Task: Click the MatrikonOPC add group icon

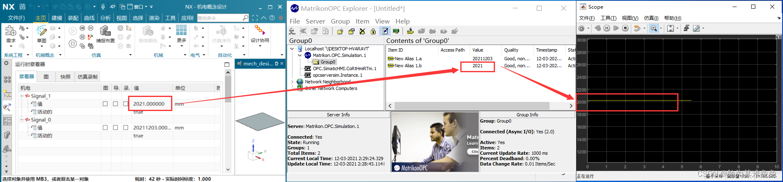Action: [340, 31]
